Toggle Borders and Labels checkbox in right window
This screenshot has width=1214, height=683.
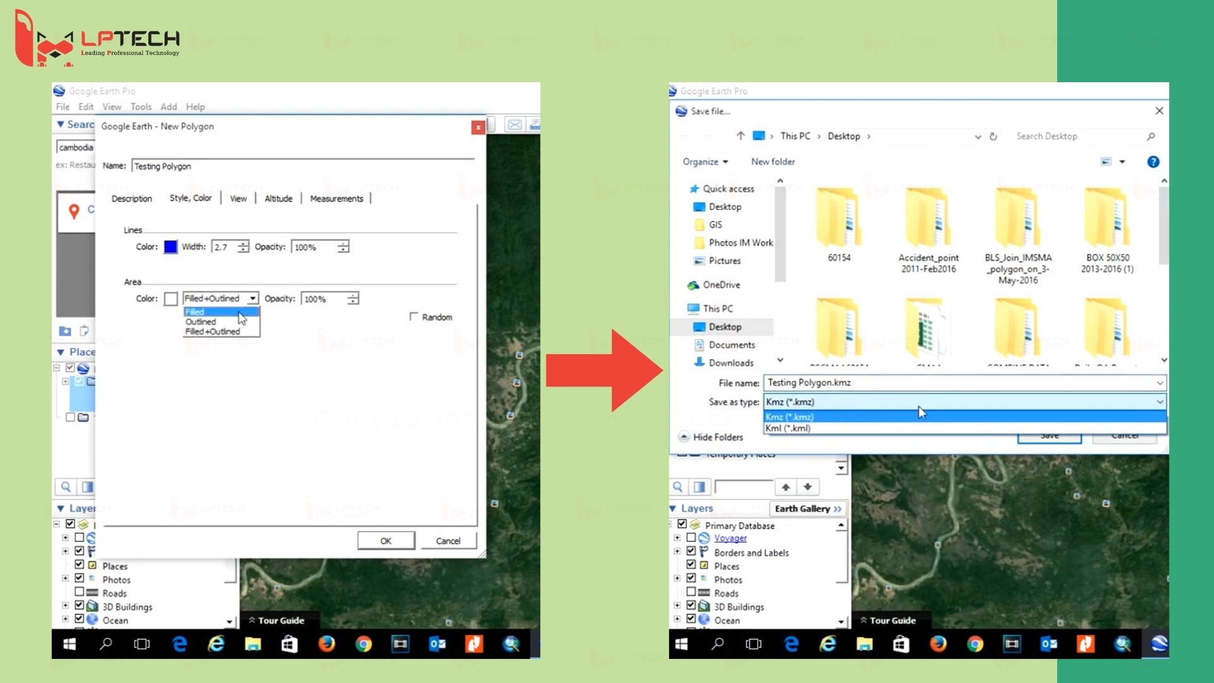pyautogui.click(x=691, y=551)
